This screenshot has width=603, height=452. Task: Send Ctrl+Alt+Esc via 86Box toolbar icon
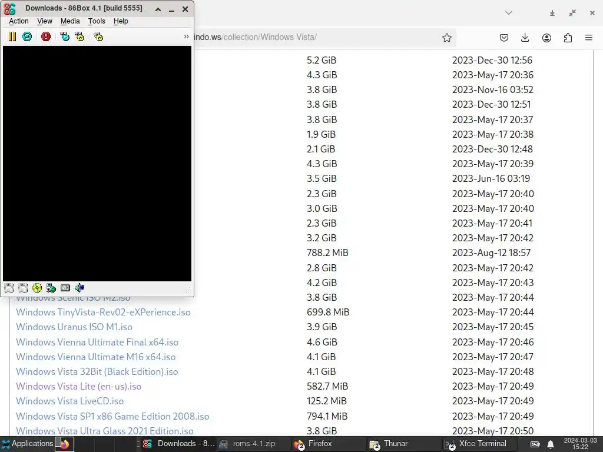(x=79, y=36)
